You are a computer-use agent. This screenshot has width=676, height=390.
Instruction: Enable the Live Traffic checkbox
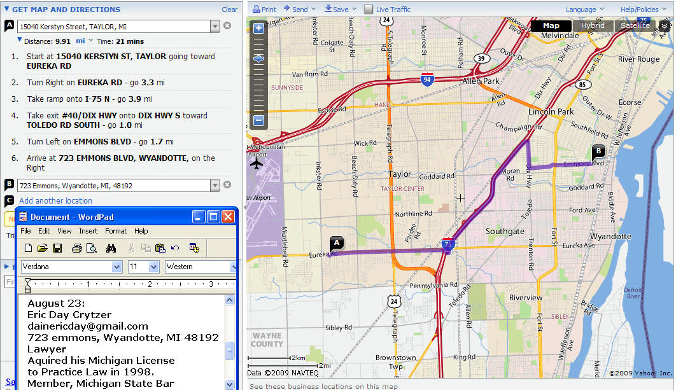tap(369, 10)
